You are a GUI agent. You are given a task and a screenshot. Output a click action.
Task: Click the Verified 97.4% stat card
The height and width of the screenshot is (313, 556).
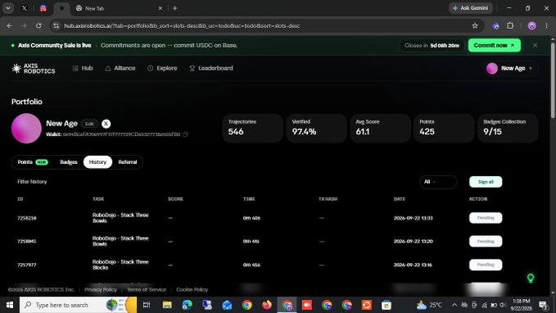317,128
